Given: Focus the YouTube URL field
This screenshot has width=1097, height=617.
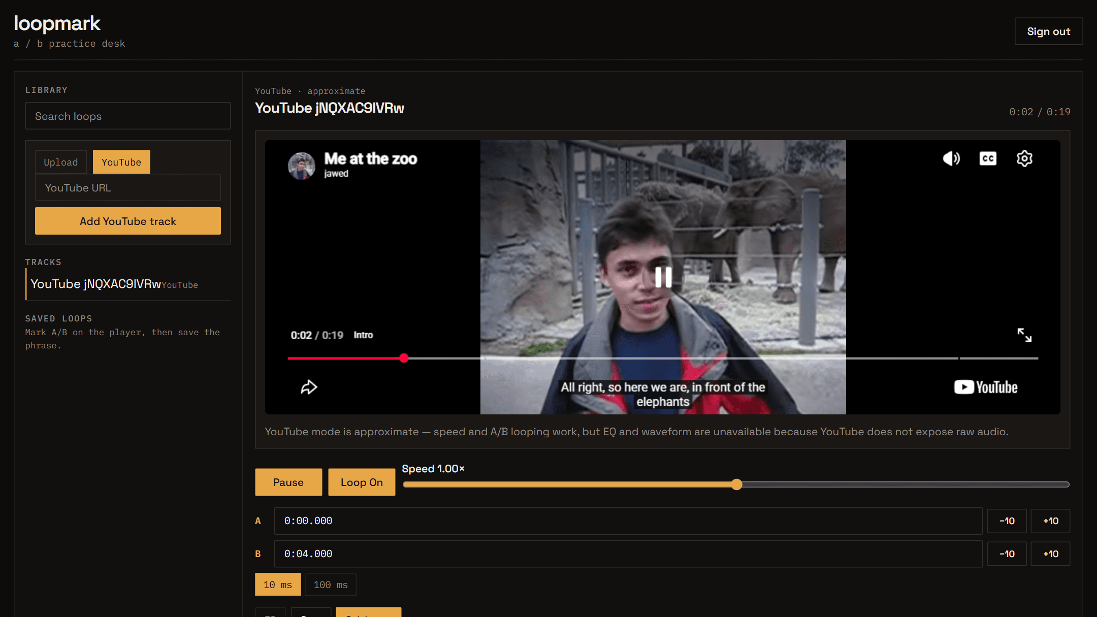Looking at the screenshot, I should tap(128, 188).
